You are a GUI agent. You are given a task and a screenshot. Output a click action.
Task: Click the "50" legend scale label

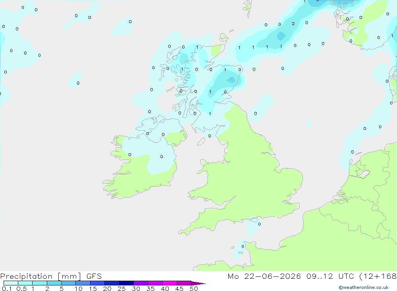tap(194, 289)
